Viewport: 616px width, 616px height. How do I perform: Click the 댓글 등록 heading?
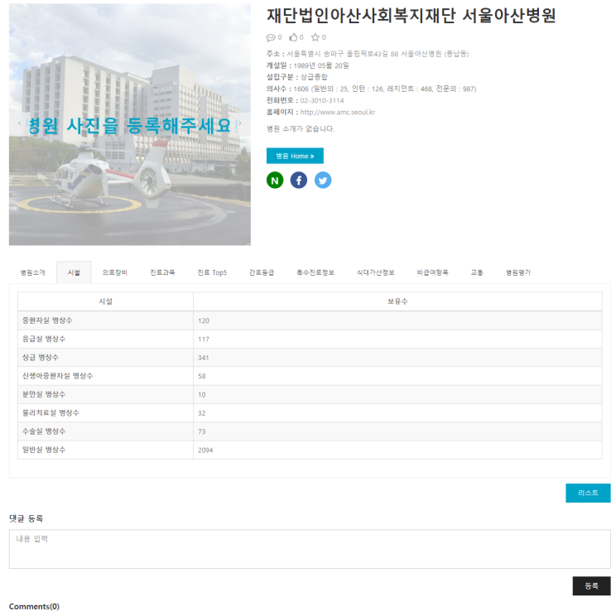pyautogui.click(x=26, y=519)
